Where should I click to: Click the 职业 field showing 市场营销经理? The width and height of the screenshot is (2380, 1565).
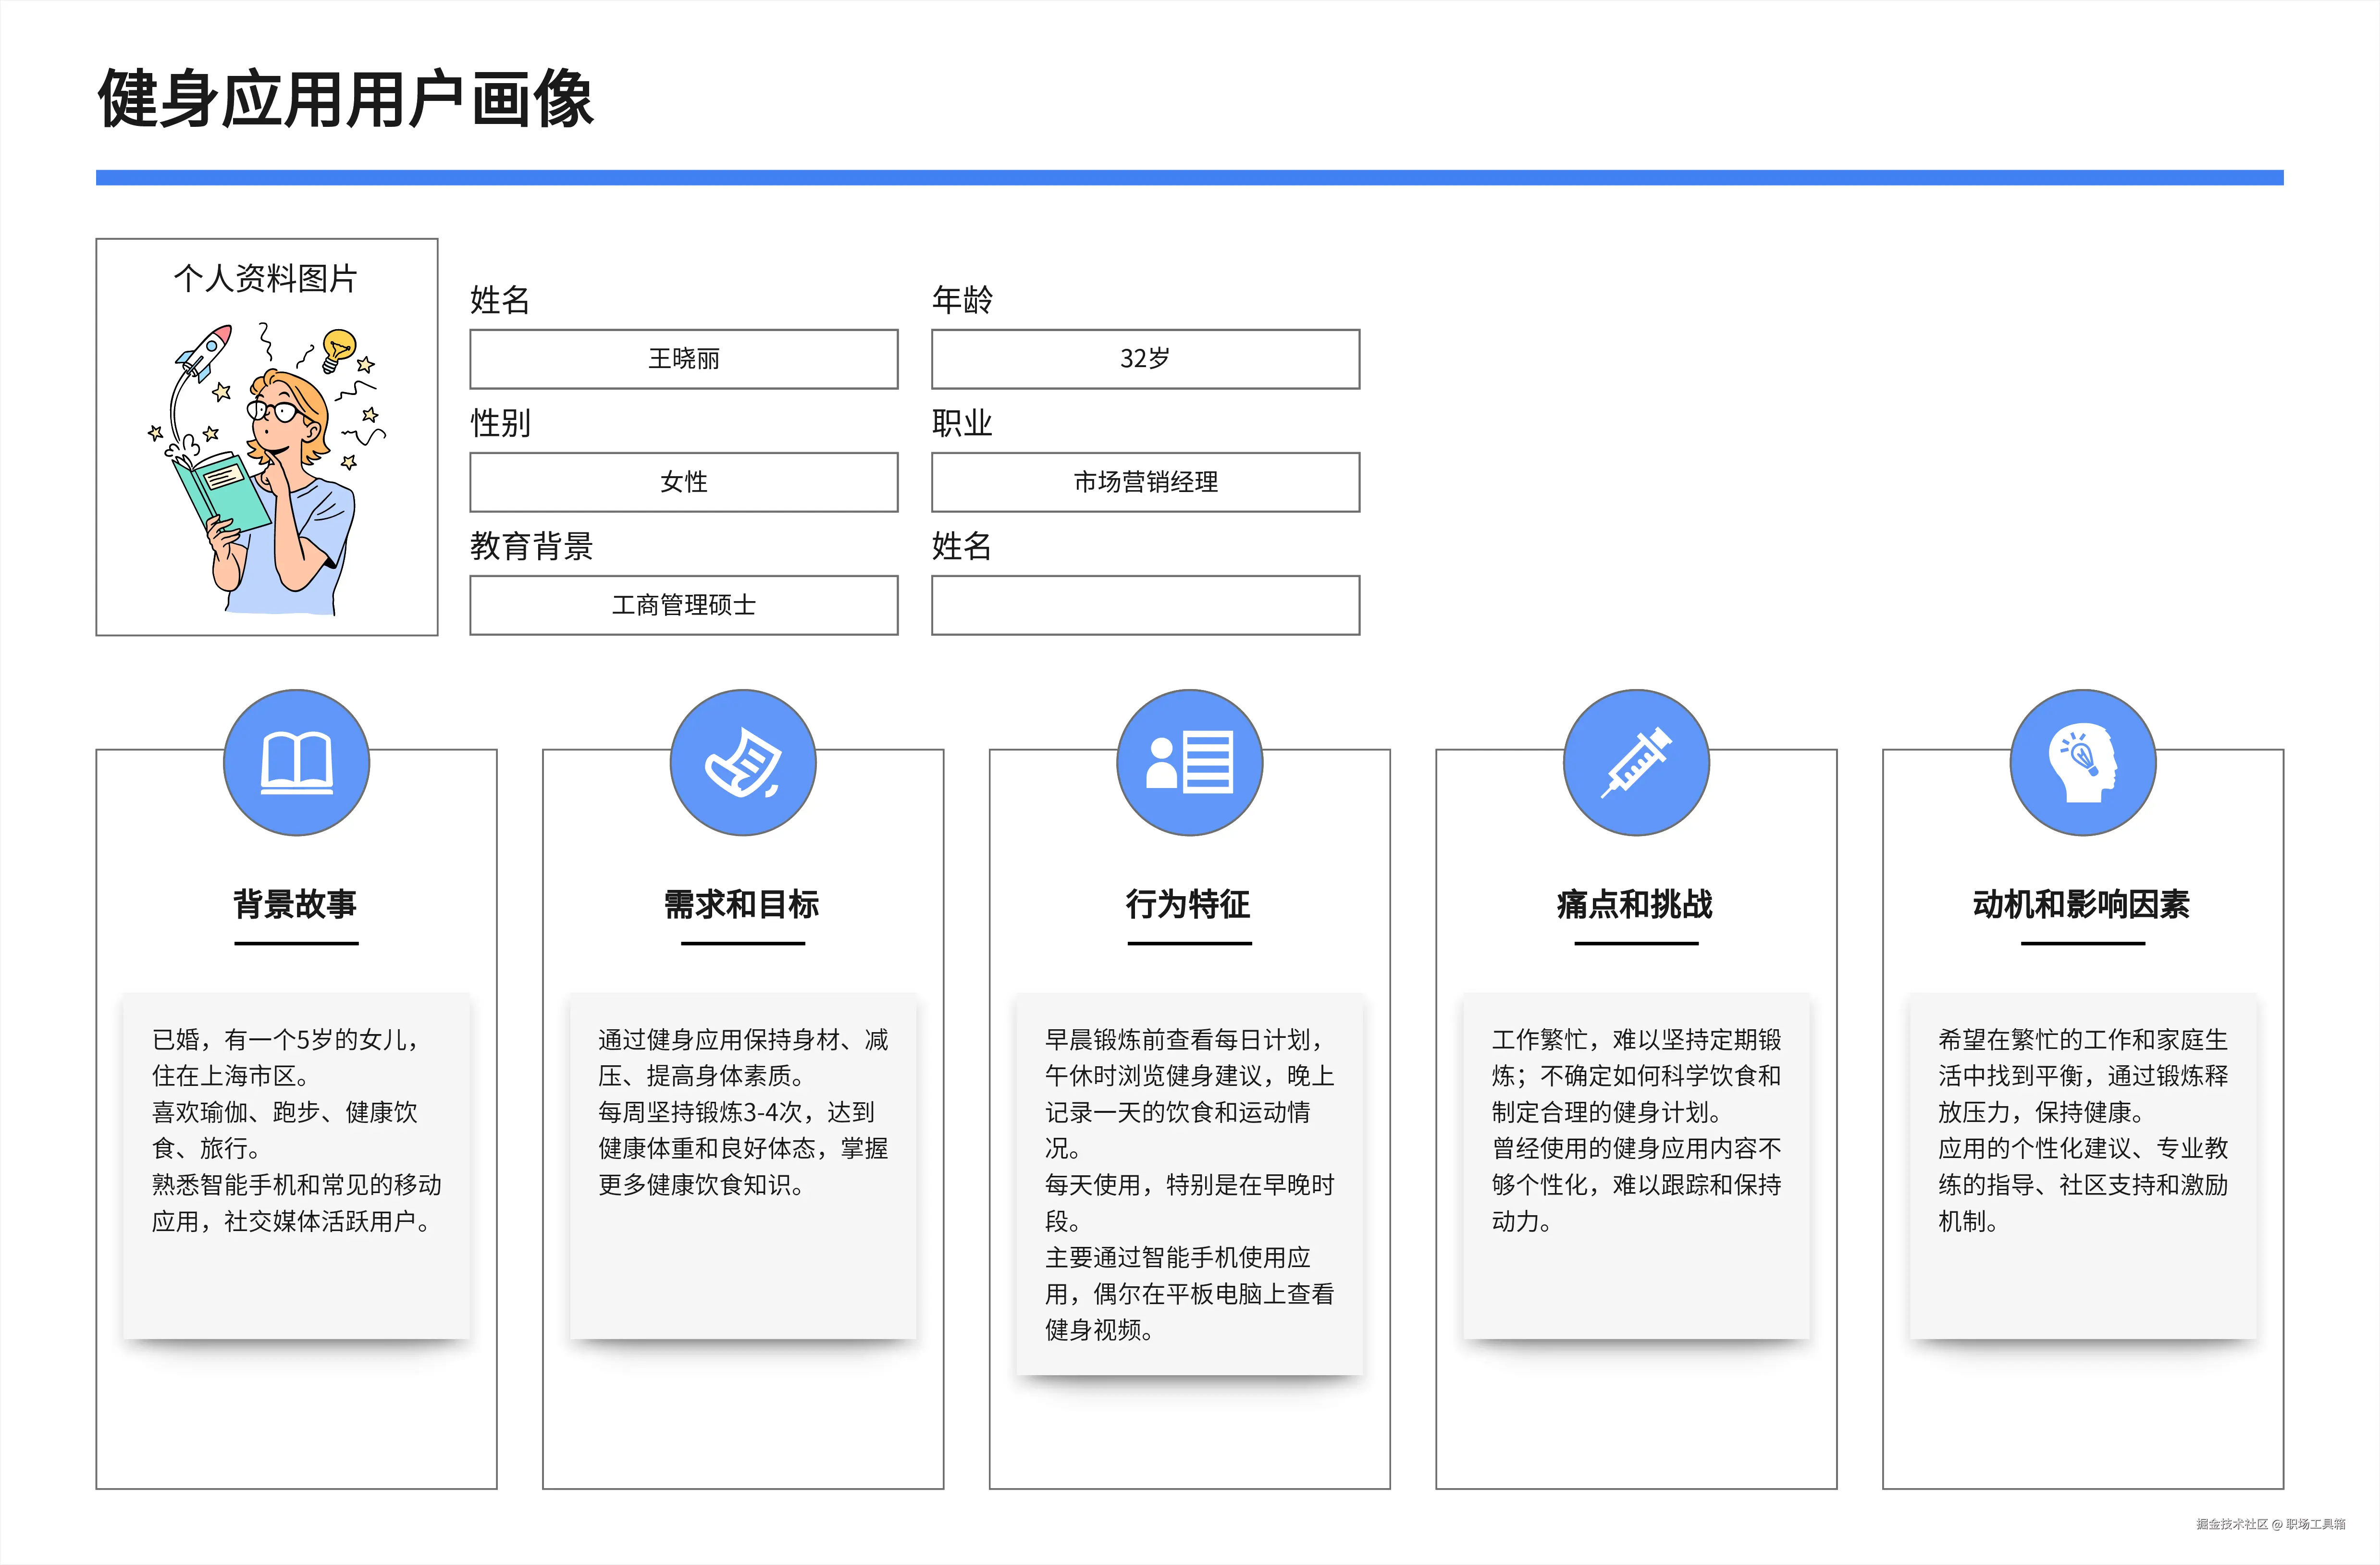click(1145, 482)
